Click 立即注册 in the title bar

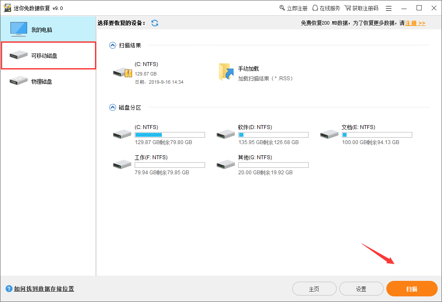[x=293, y=8]
